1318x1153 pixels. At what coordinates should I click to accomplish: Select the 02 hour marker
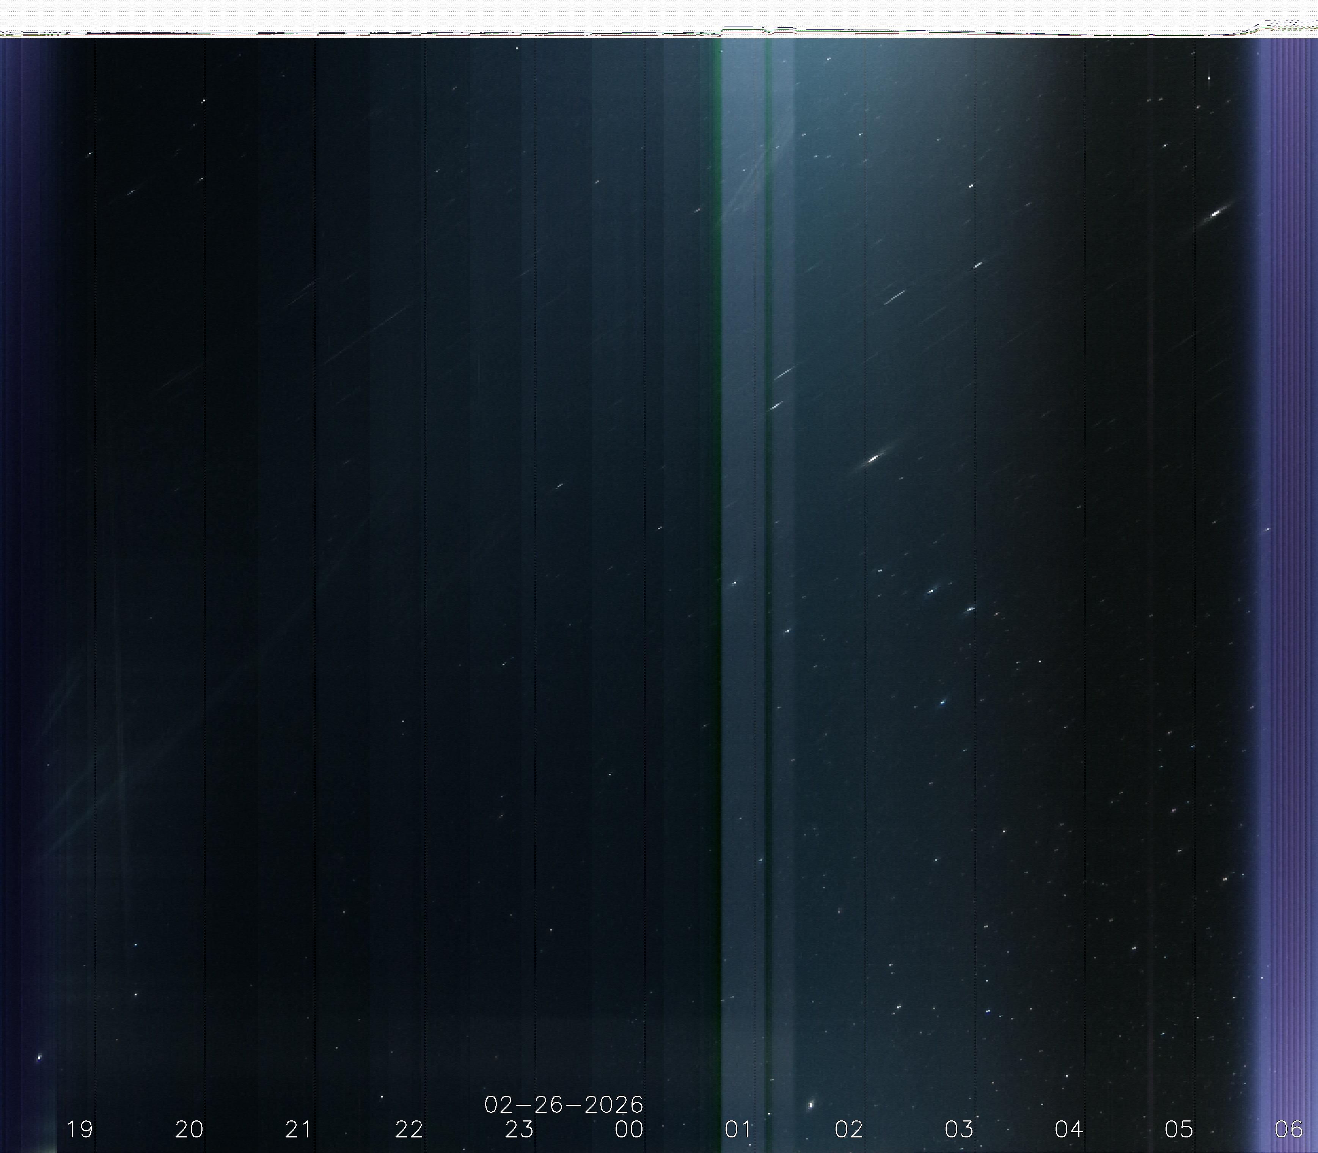tap(848, 1129)
